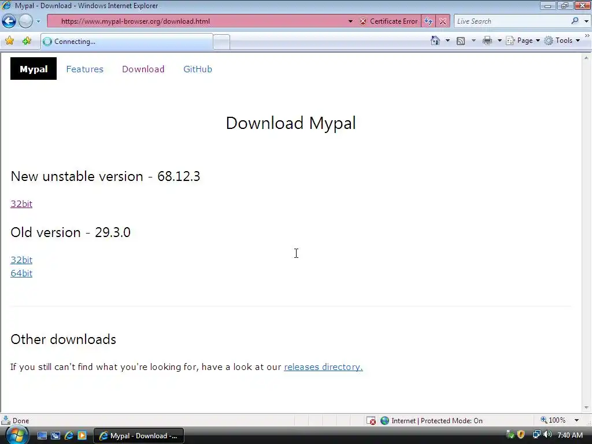The width and height of the screenshot is (592, 444).
Task: Open the Recent Pages dropdown beside Forward
Action: (39, 21)
